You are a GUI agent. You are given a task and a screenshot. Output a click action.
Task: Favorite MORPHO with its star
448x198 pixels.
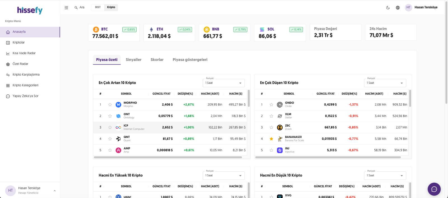coord(110,104)
